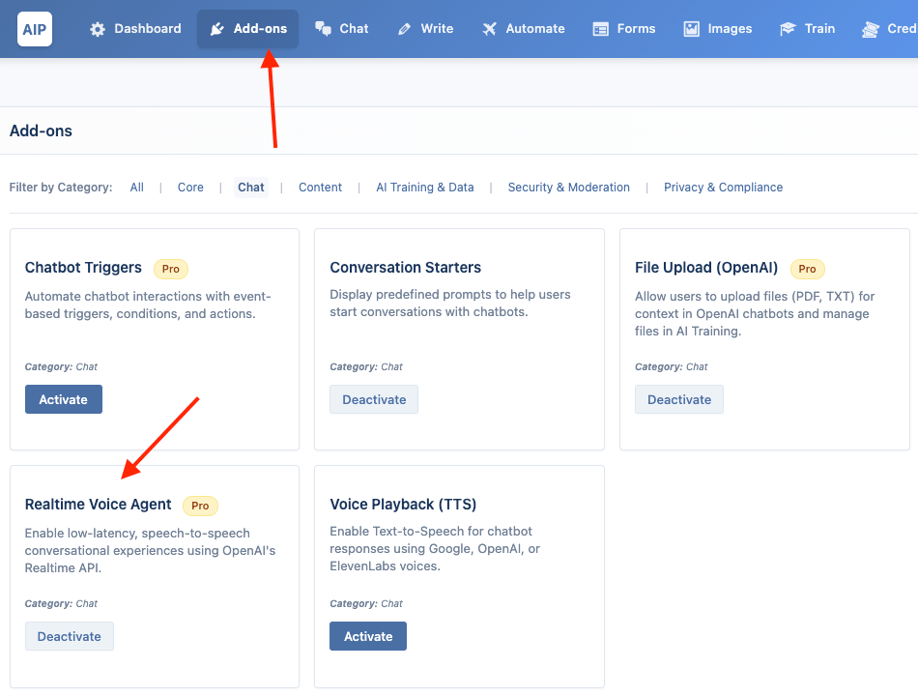Viewport: 918px width, 696px height.
Task: Filter add-ons by Core category
Action: (x=191, y=188)
